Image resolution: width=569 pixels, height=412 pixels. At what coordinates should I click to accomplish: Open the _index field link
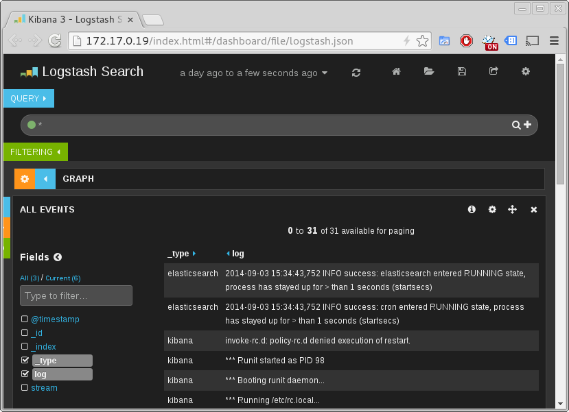43,346
